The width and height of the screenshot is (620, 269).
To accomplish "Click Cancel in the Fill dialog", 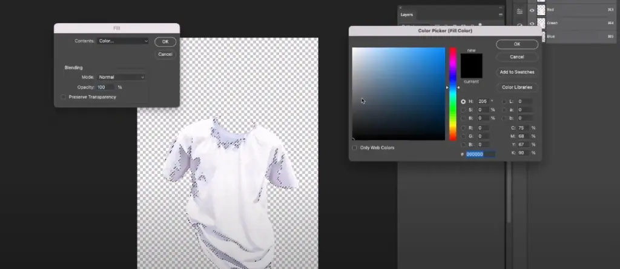I will (165, 54).
